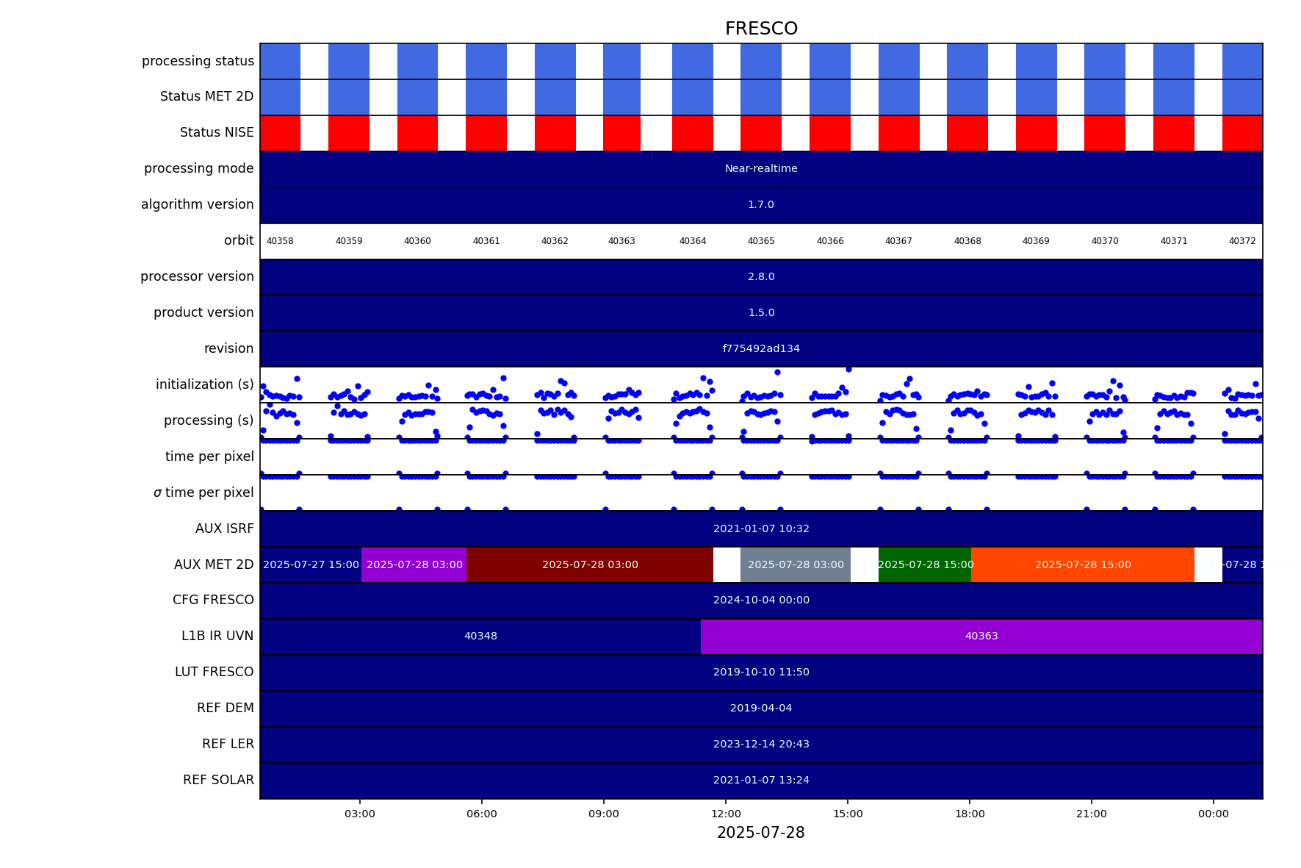Click the navy 40348 segment in L1B IR UVN
The image size is (1301, 868).
click(480, 636)
